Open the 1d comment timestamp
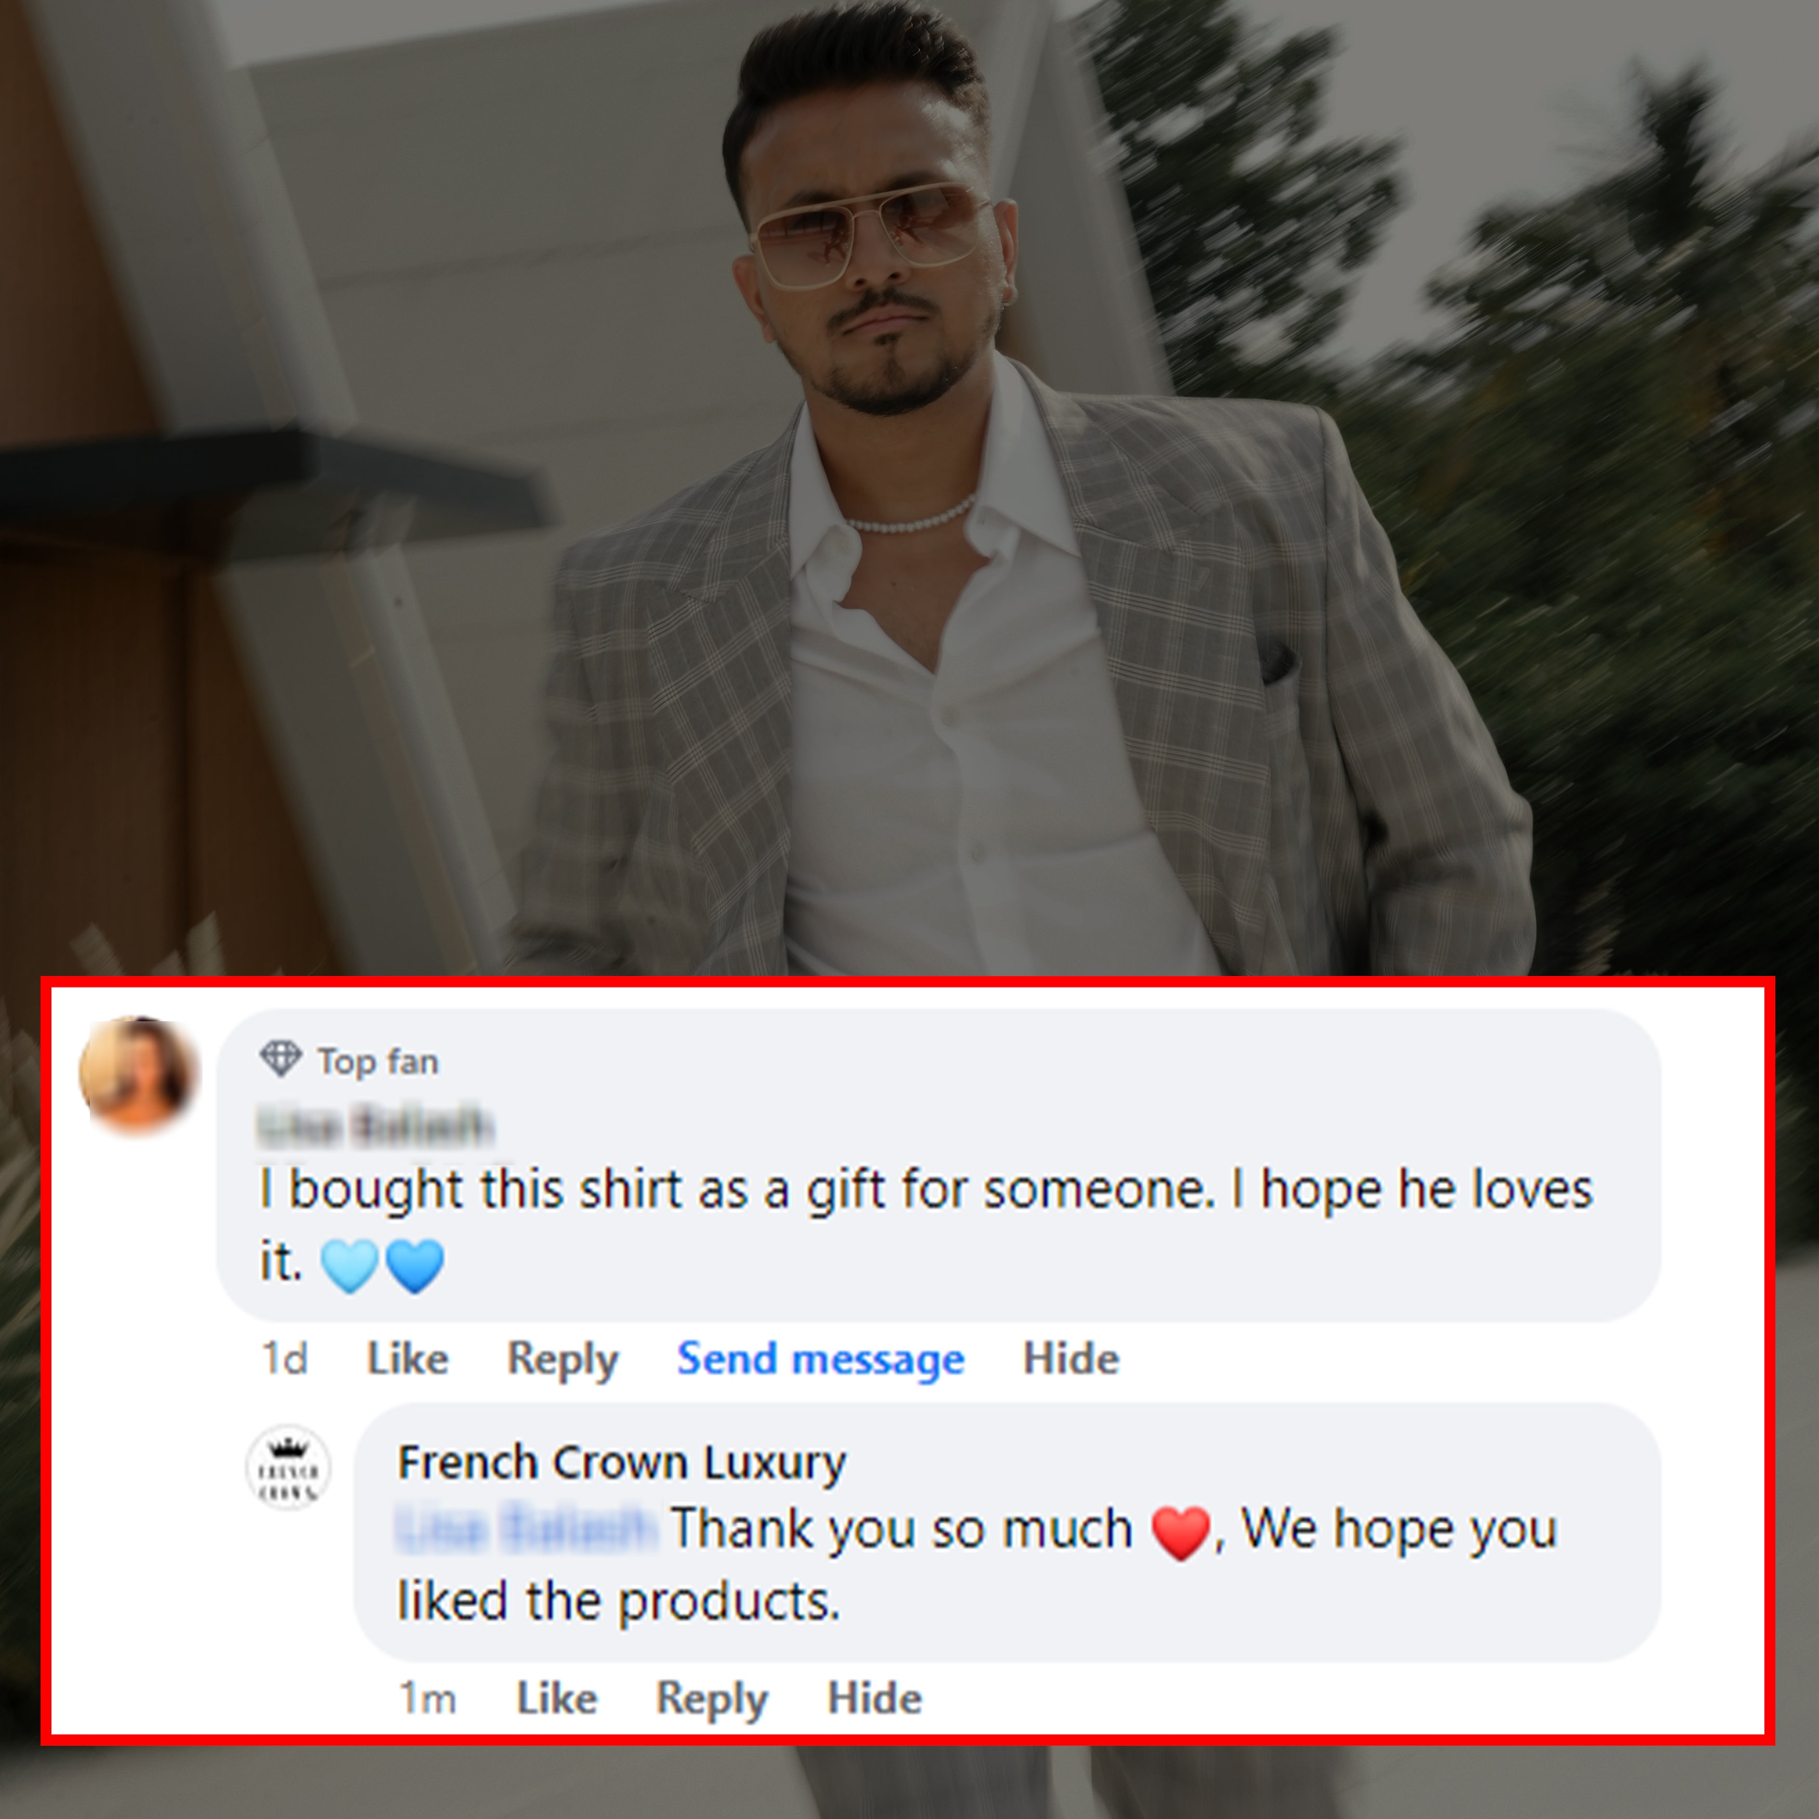 pyautogui.click(x=284, y=1359)
